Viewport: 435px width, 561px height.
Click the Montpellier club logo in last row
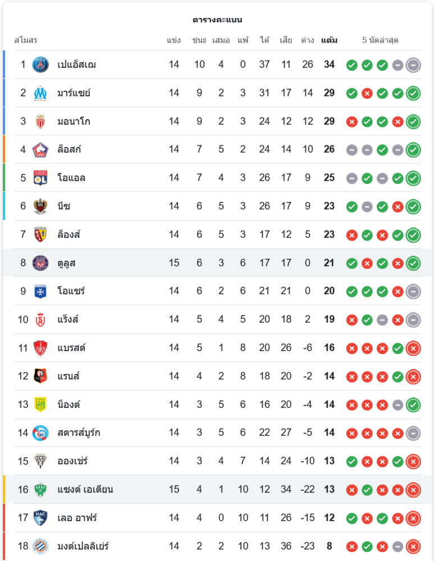click(x=40, y=546)
